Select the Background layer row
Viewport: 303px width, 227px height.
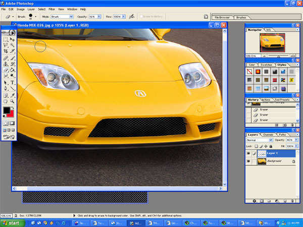271,161
